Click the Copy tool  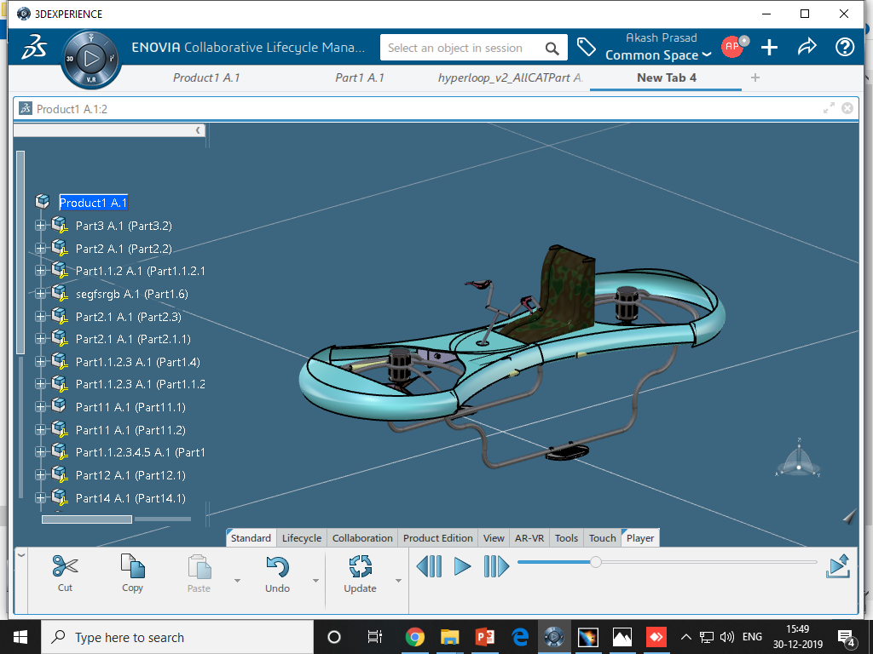point(132,573)
